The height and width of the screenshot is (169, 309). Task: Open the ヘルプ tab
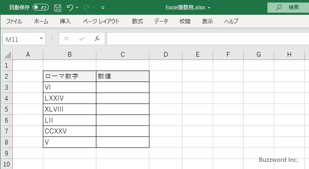click(x=231, y=21)
